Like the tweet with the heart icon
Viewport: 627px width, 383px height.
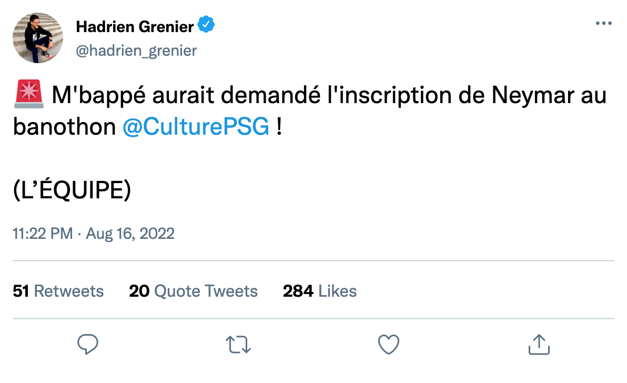[x=389, y=345]
